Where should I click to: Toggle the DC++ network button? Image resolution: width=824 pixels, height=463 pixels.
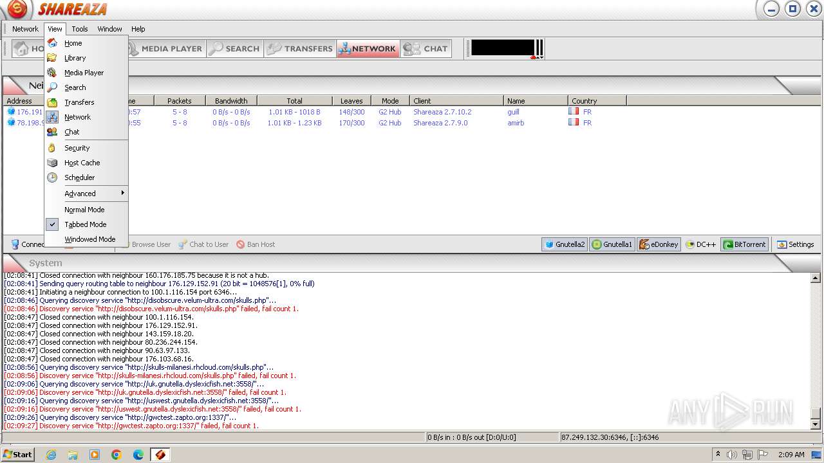[701, 244]
